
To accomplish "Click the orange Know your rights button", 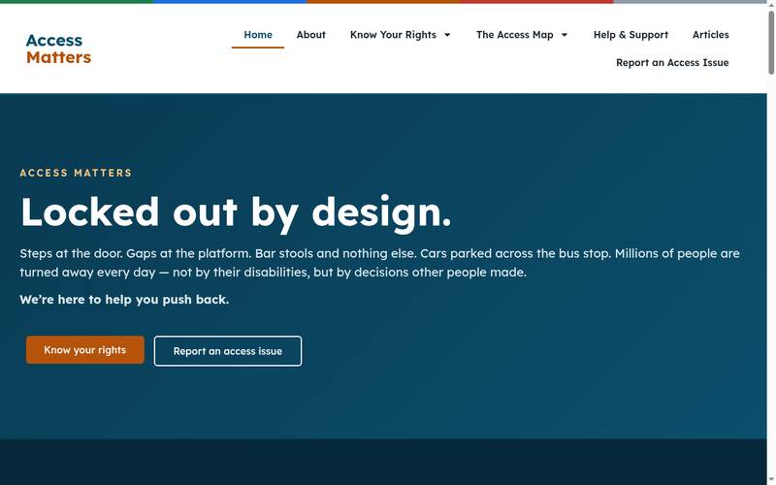I will point(85,350).
